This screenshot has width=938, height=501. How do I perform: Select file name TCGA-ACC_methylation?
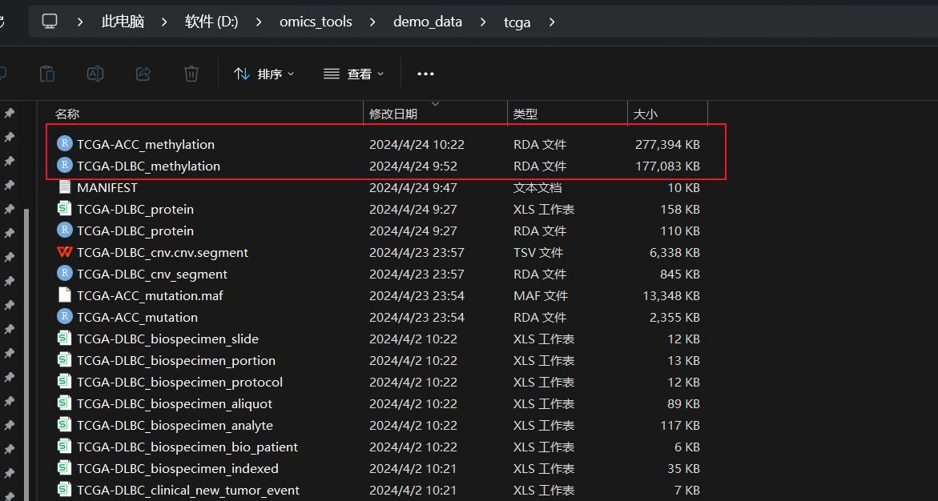coord(145,144)
